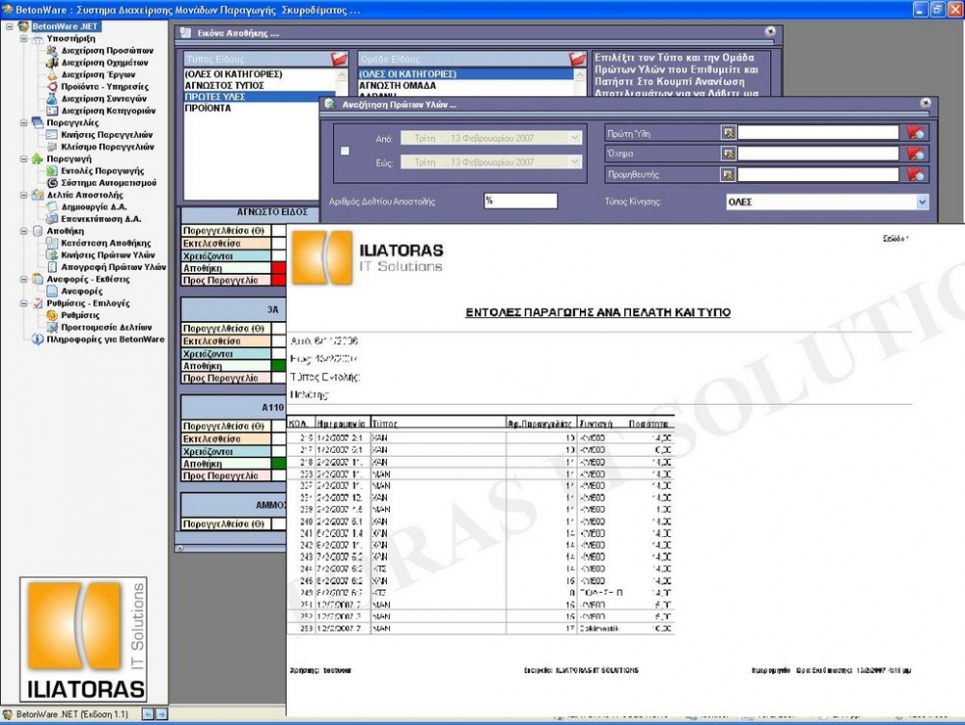Open the Τύπος Κίνησης dropdown
Screen dimensions: 965x725
[x=922, y=201]
